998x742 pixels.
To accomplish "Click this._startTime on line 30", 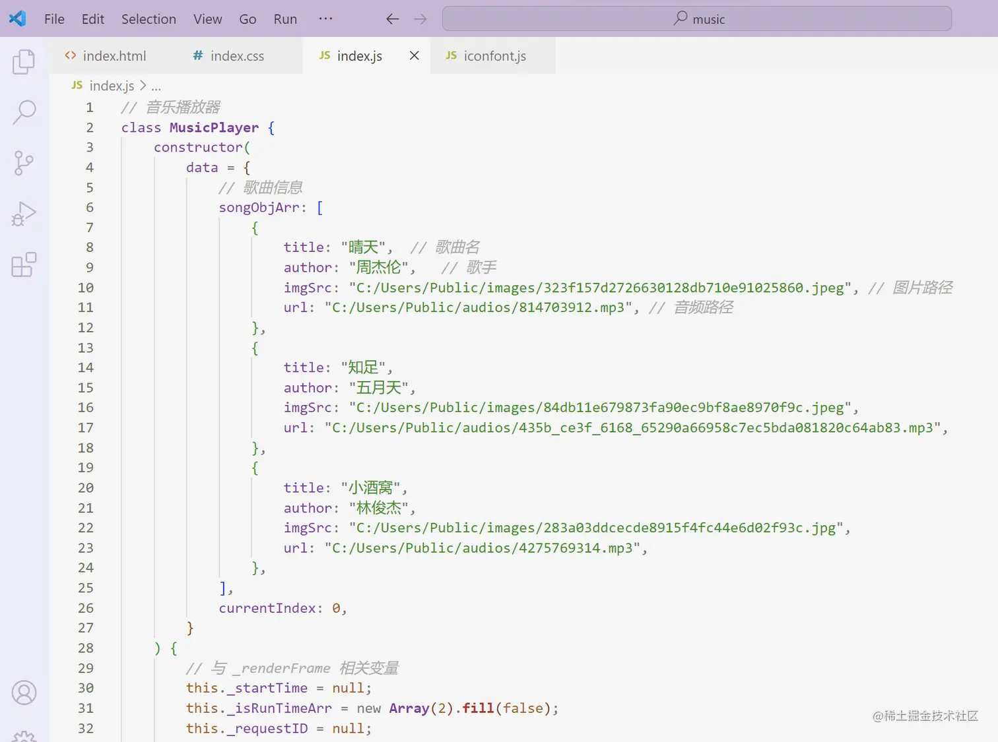I will (246, 688).
